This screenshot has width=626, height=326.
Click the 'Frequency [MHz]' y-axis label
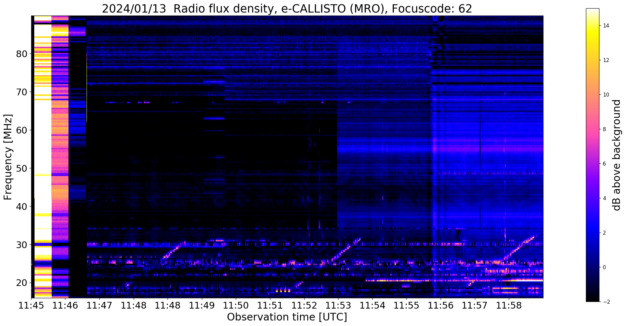[8, 157]
